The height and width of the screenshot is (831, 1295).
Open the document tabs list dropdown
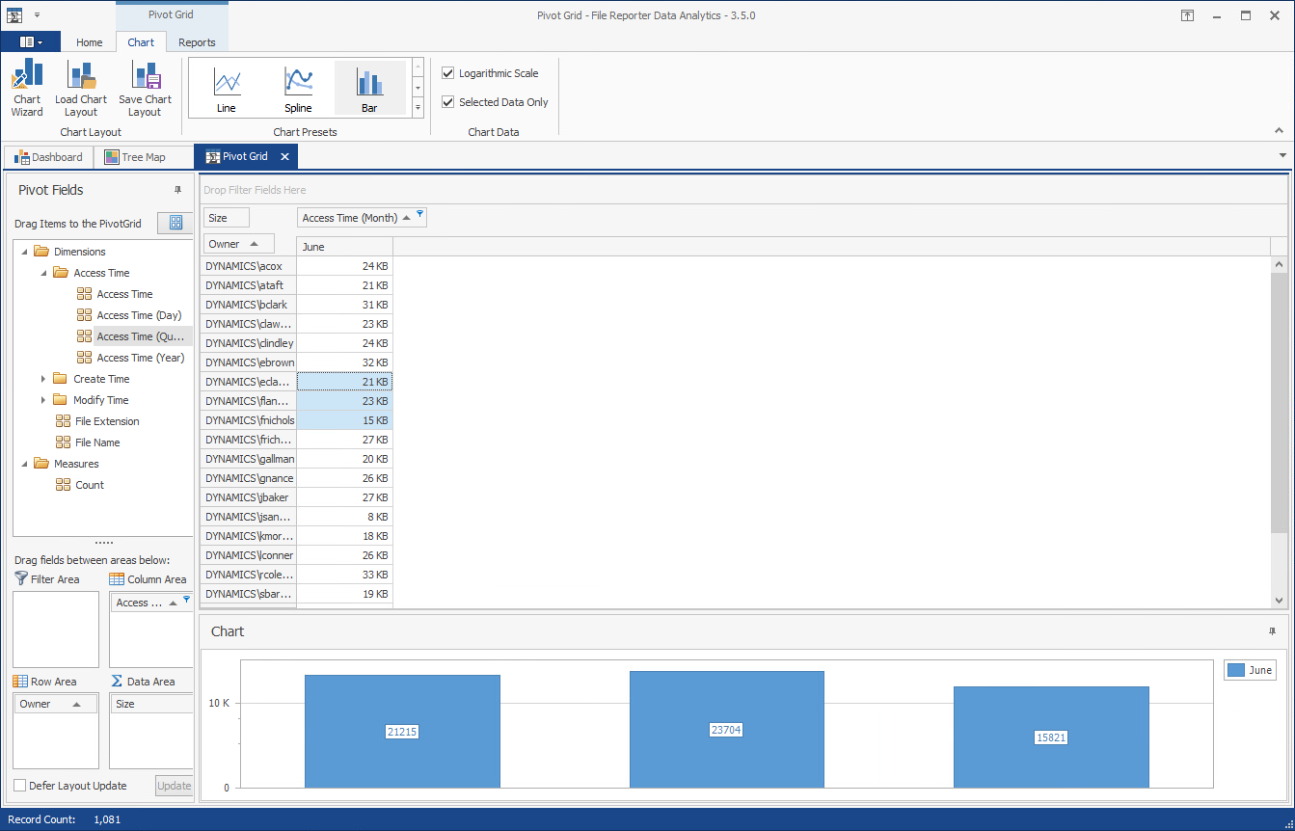[1282, 155]
